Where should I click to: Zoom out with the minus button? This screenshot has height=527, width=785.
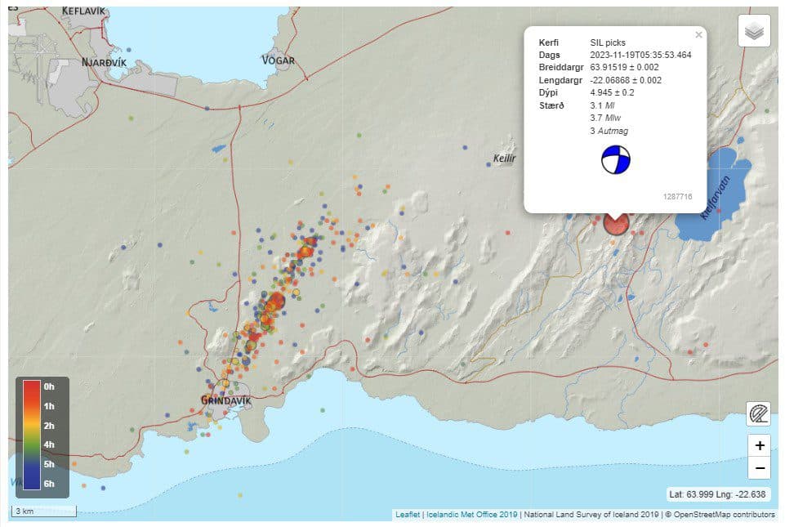coord(760,468)
